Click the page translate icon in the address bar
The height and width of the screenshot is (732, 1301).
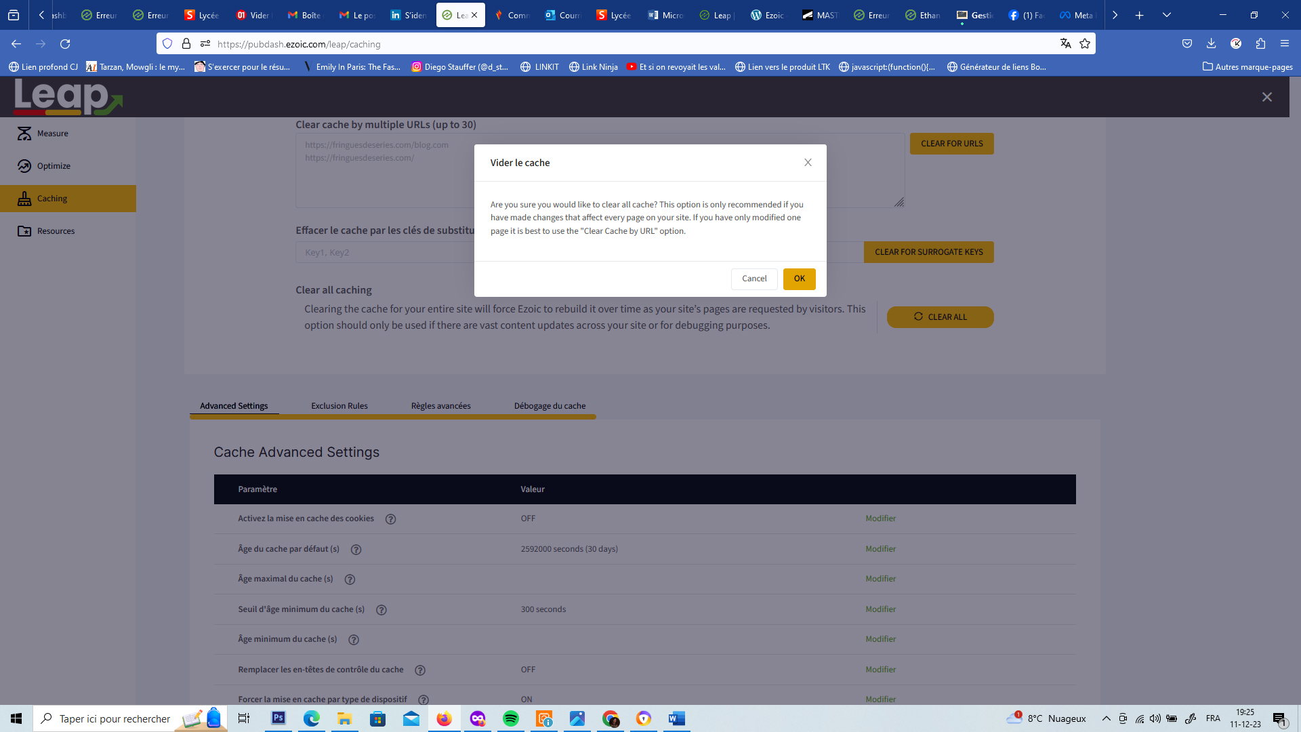(1065, 44)
